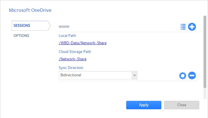Viewport: 208px width, 118px height.
Task: Click the Local Path label
Action: tap(67, 36)
